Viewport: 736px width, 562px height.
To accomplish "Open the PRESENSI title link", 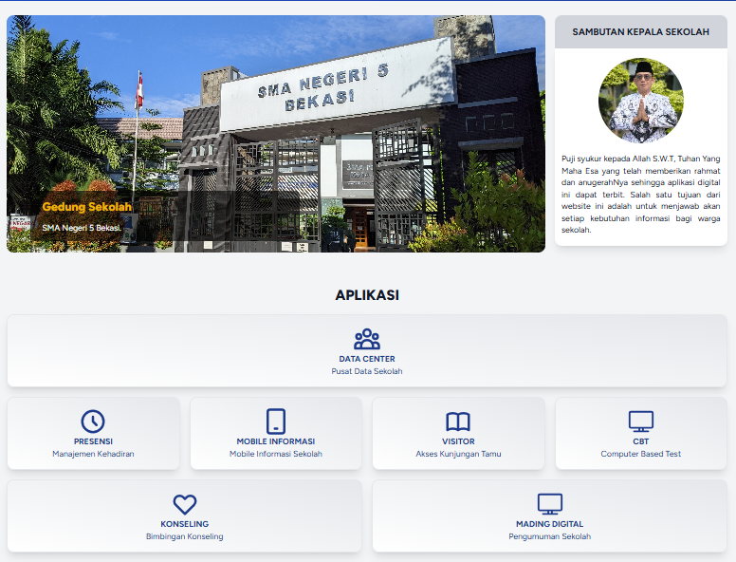I will (93, 441).
